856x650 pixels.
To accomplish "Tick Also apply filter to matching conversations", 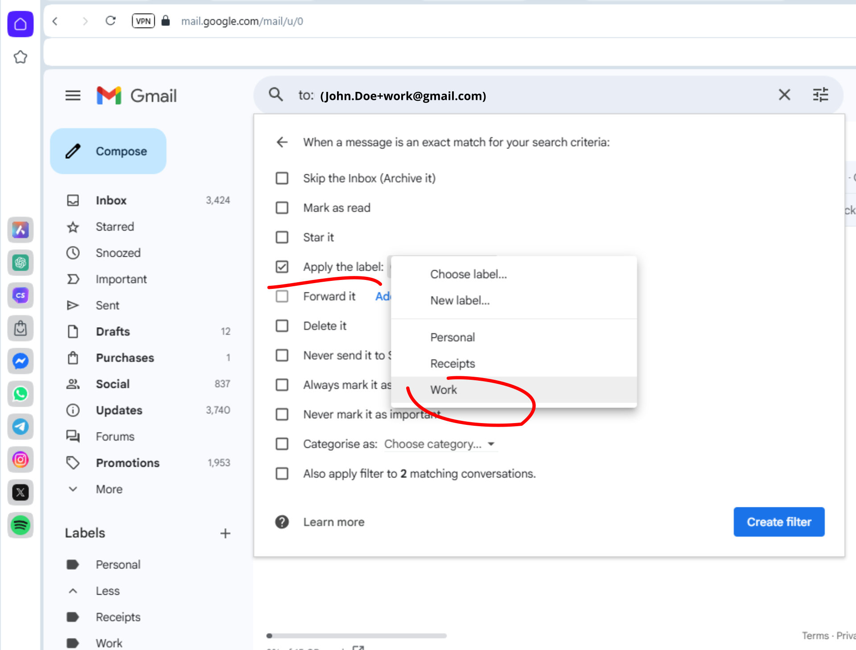I will pyautogui.click(x=282, y=473).
